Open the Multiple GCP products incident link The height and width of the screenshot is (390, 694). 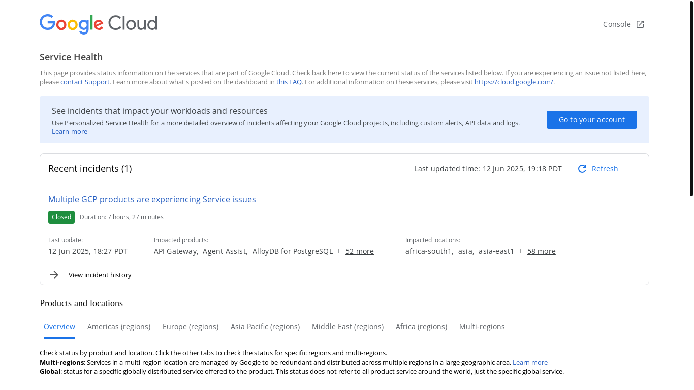point(152,199)
